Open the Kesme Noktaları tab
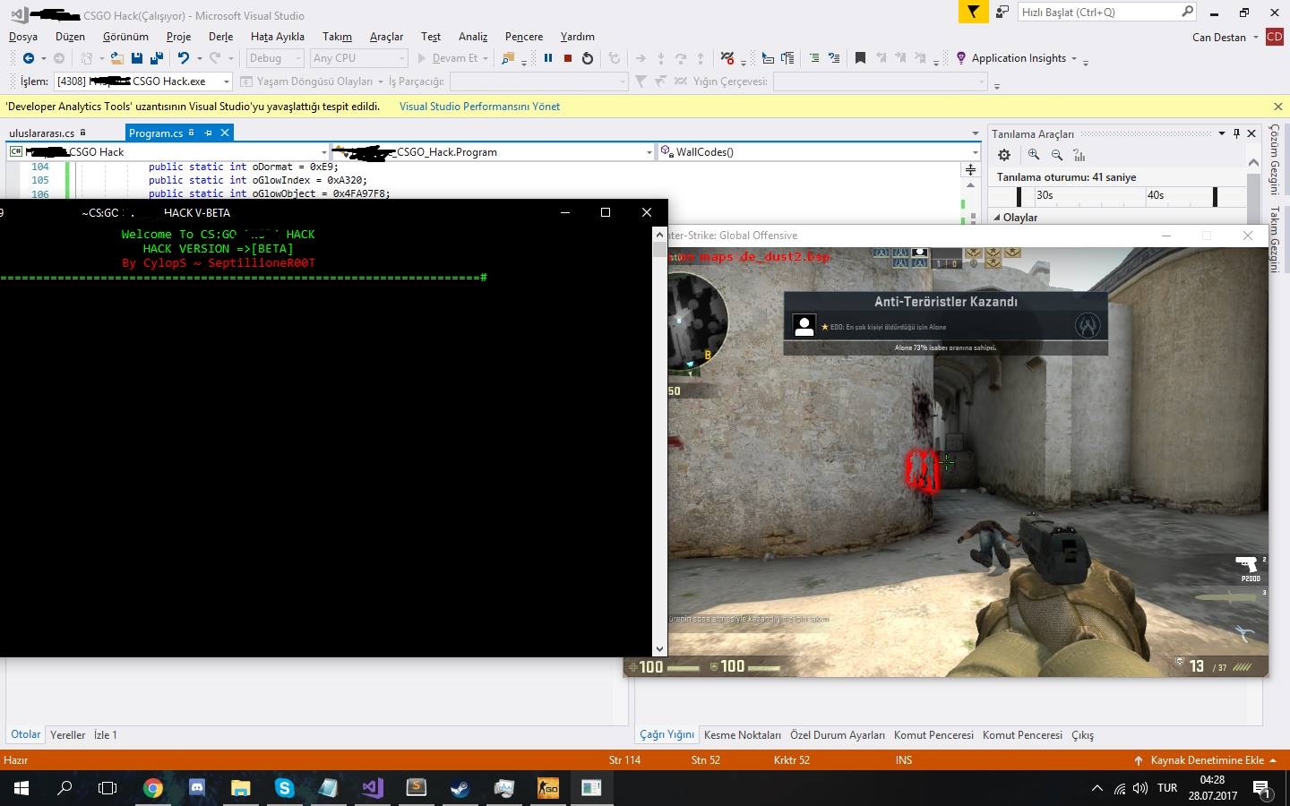The height and width of the screenshot is (806, 1290). [x=743, y=735]
